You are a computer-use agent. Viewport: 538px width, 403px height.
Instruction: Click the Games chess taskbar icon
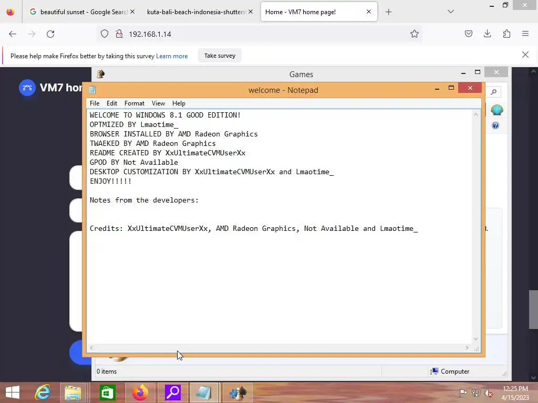click(238, 393)
